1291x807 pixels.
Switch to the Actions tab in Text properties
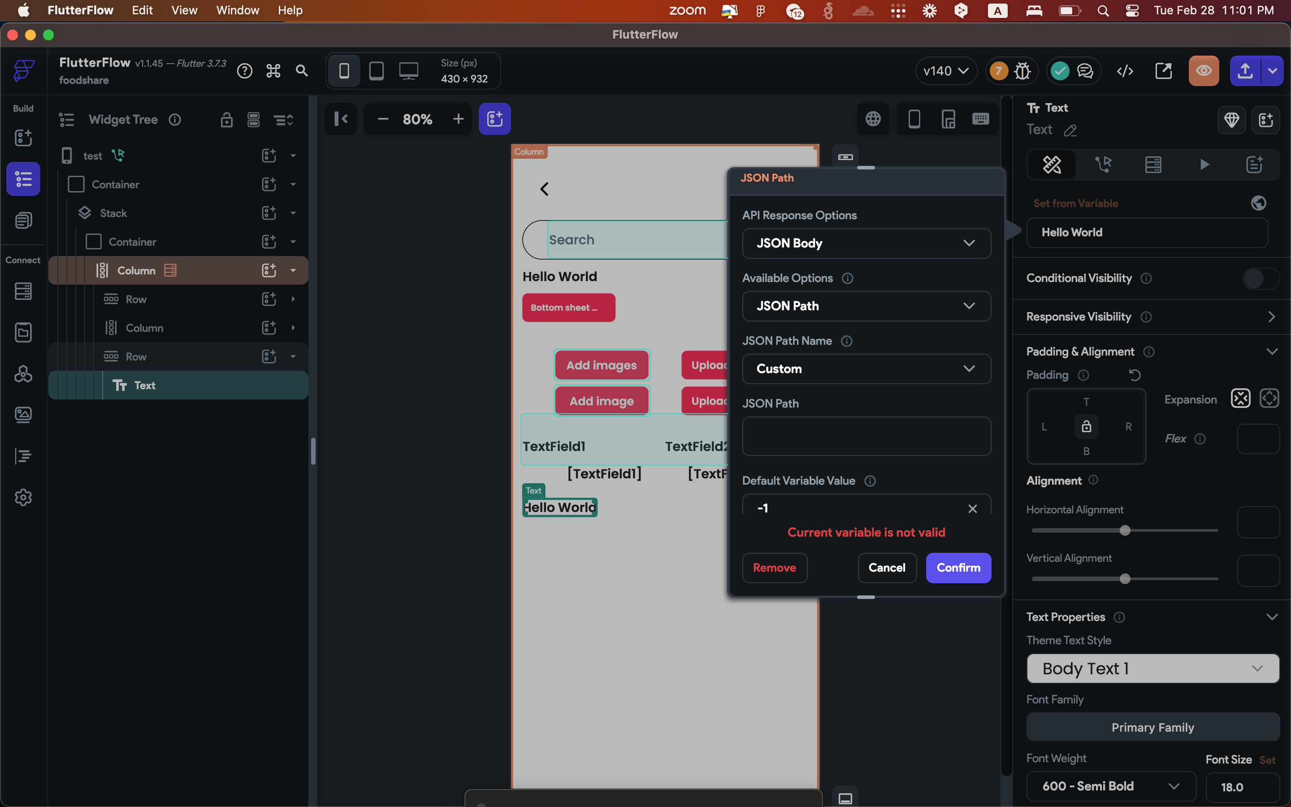(x=1104, y=165)
